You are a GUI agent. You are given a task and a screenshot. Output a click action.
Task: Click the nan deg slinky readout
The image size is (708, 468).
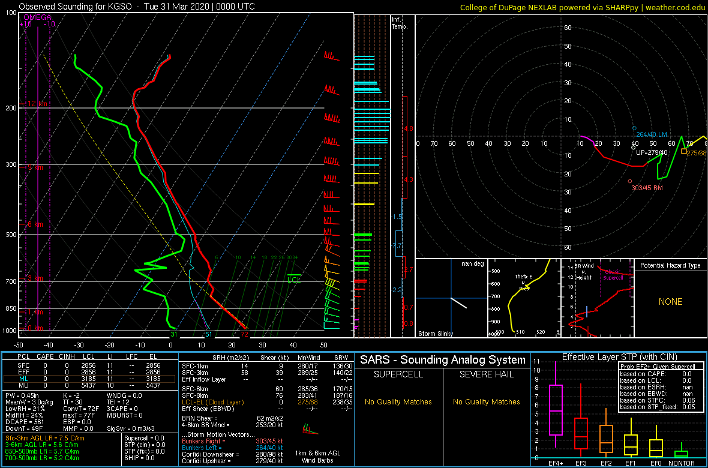(x=473, y=263)
